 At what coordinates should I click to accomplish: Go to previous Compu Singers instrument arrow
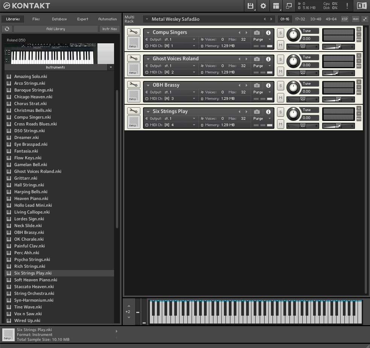[239, 33]
